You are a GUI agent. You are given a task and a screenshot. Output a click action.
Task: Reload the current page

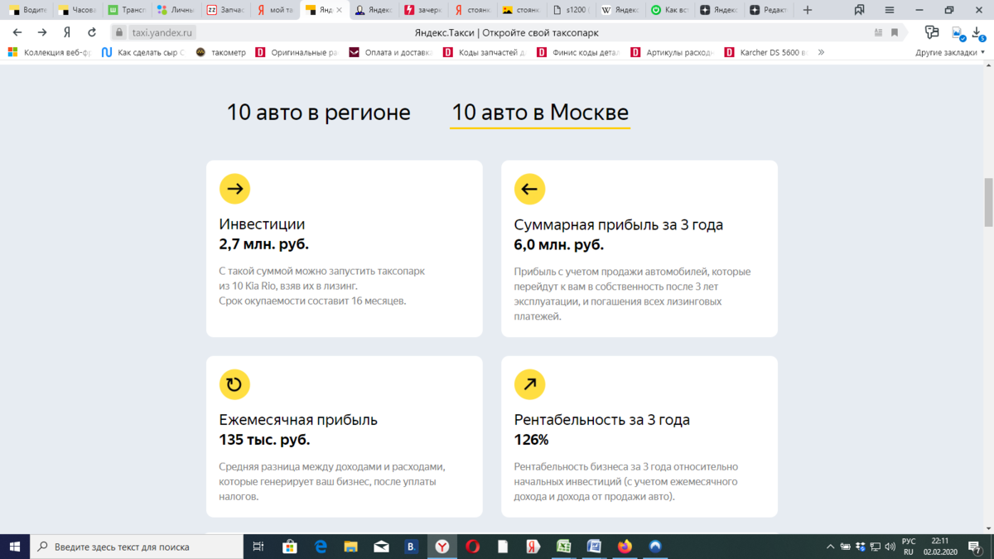coord(92,32)
